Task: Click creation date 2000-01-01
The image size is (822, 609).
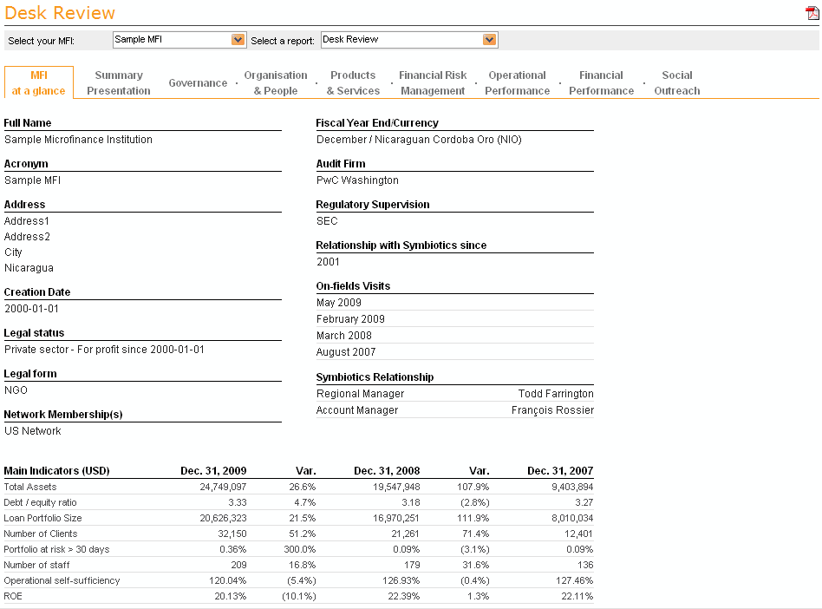Action: point(31,309)
